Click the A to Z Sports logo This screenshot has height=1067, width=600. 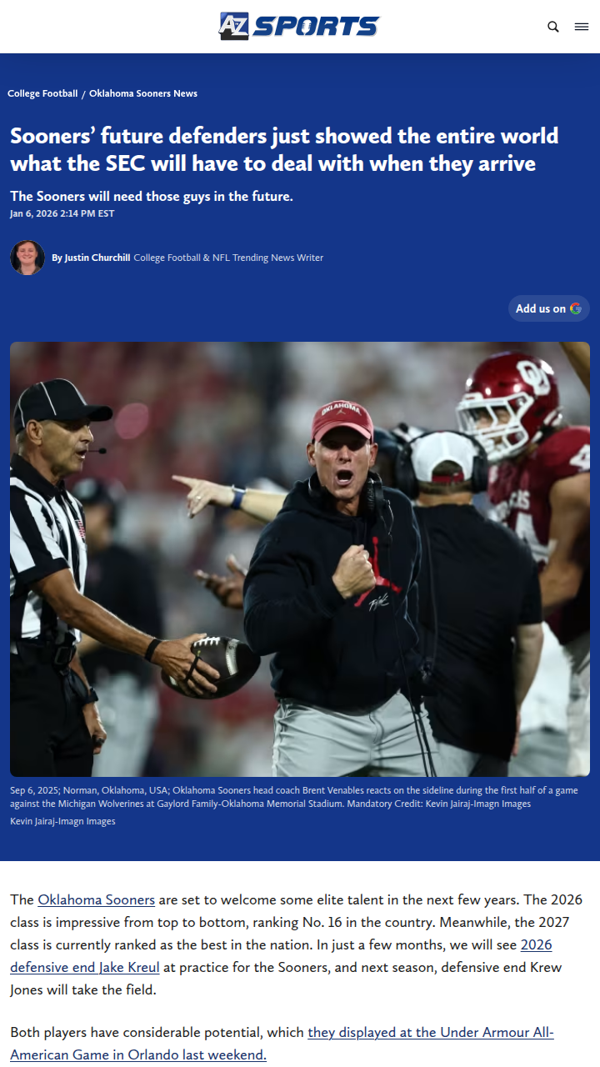[x=298, y=26]
